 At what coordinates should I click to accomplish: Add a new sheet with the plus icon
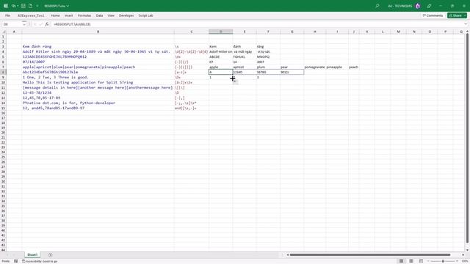(x=51, y=255)
